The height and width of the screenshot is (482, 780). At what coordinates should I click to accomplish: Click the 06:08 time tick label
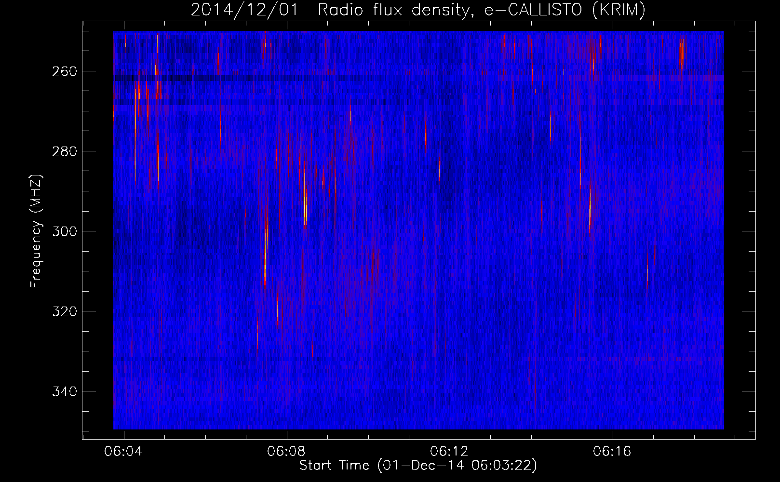point(286,452)
